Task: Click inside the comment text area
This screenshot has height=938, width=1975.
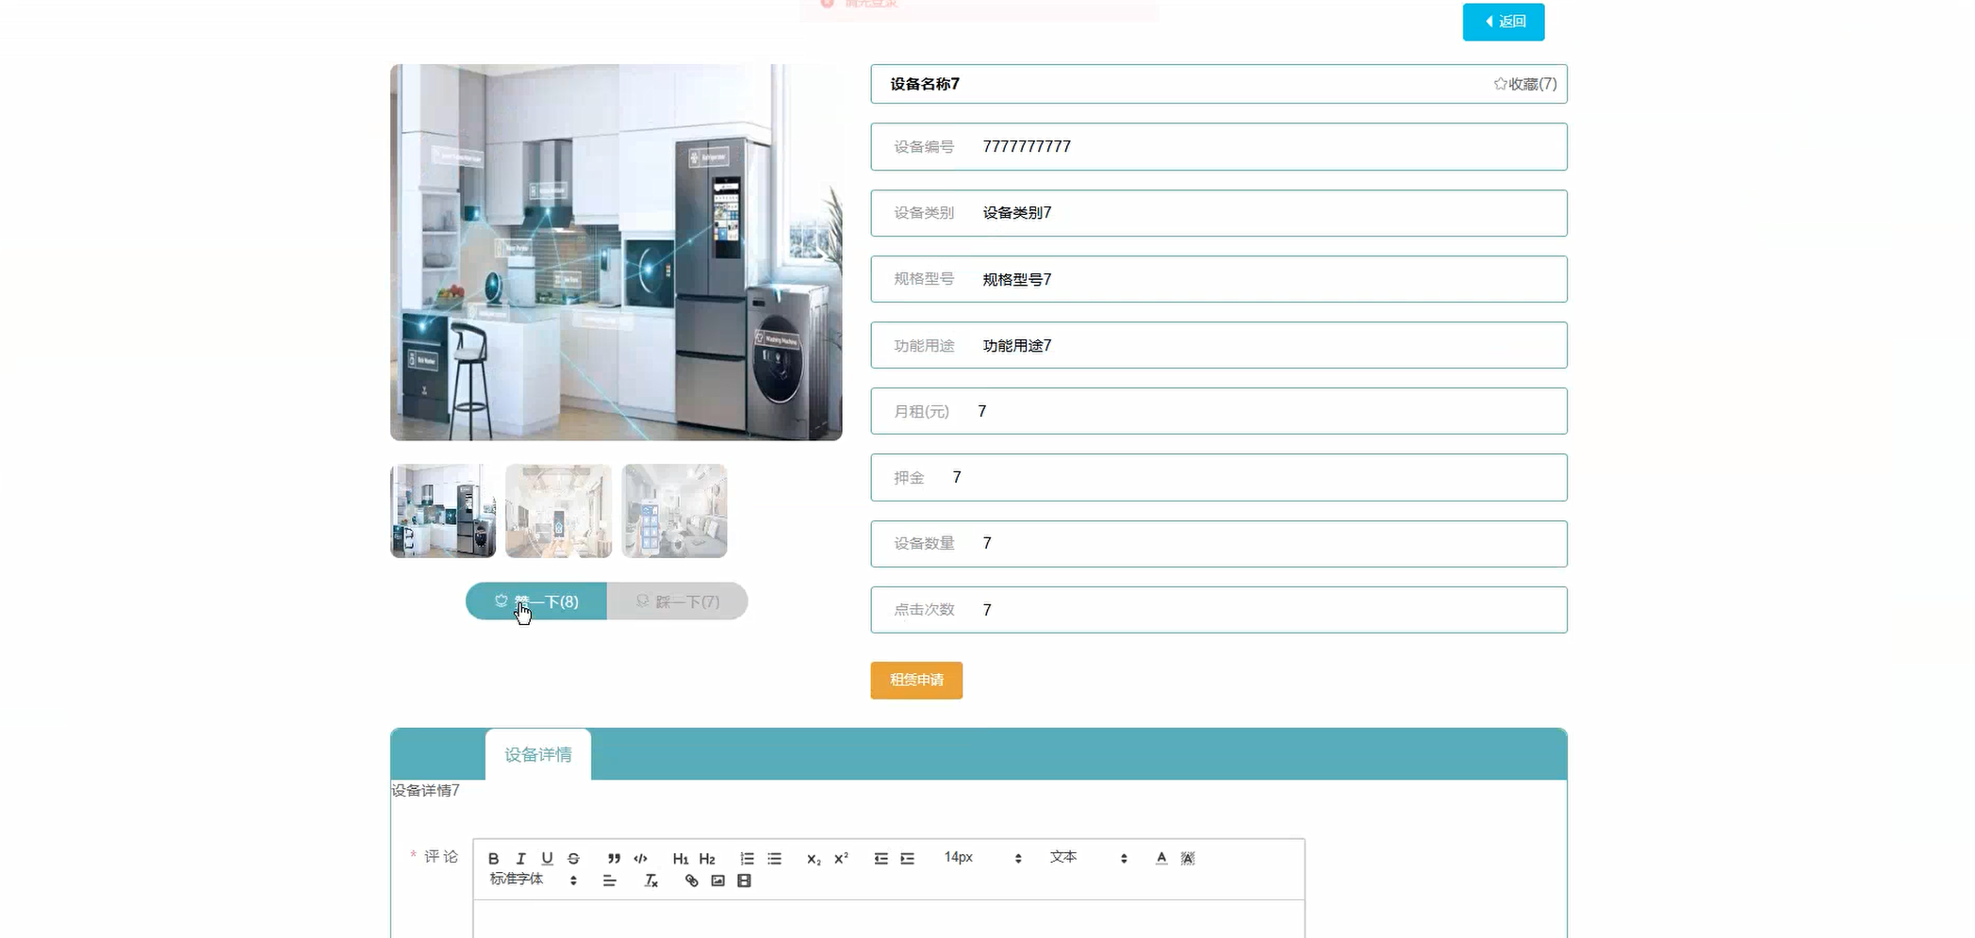Action: point(888,920)
